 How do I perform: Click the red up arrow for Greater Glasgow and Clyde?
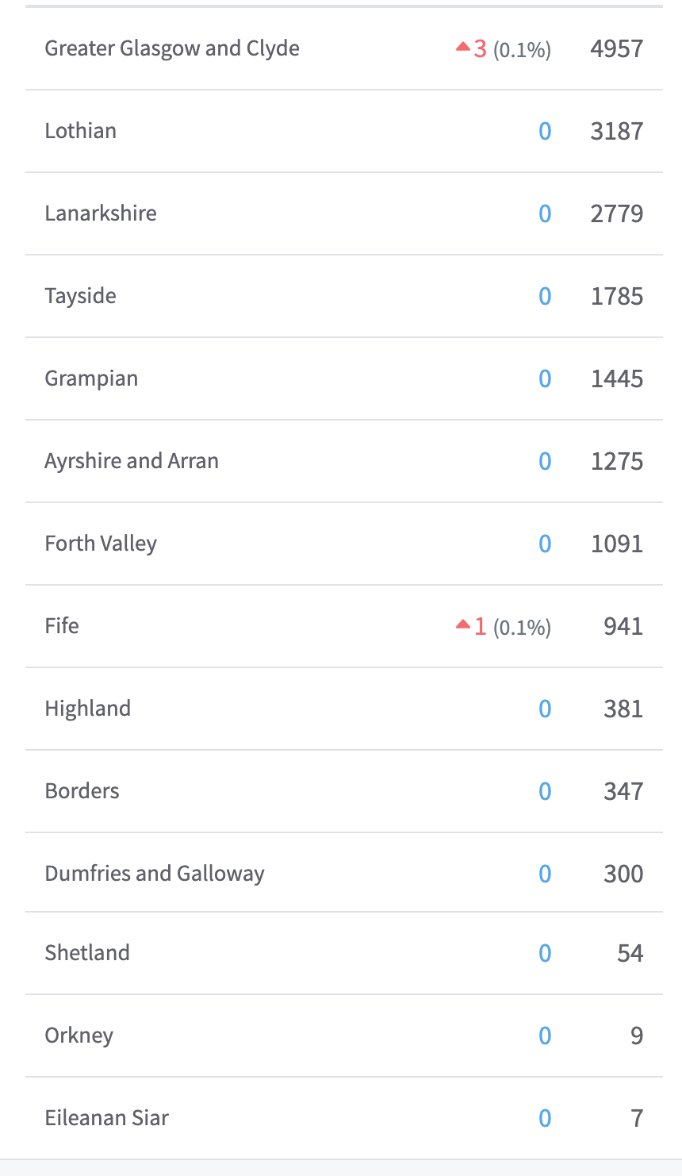pyautogui.click(x=463, y=48)
